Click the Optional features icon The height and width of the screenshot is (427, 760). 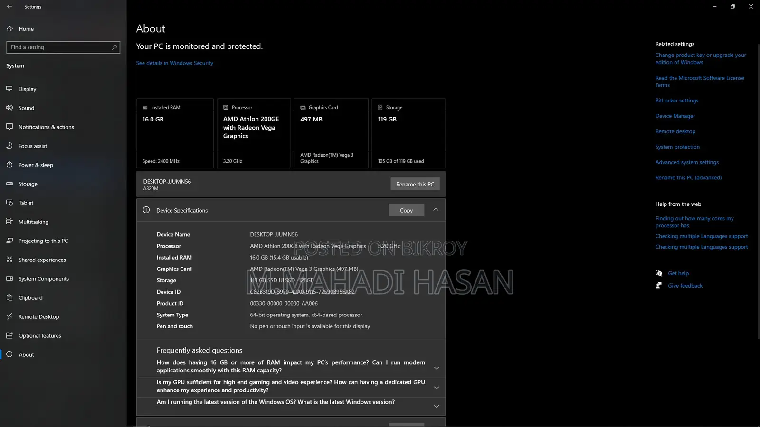click(9, 335)
